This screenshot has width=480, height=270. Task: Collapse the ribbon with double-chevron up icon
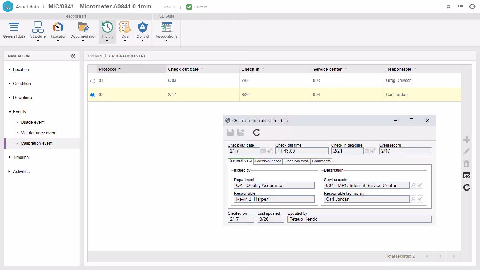pos(449,7)
